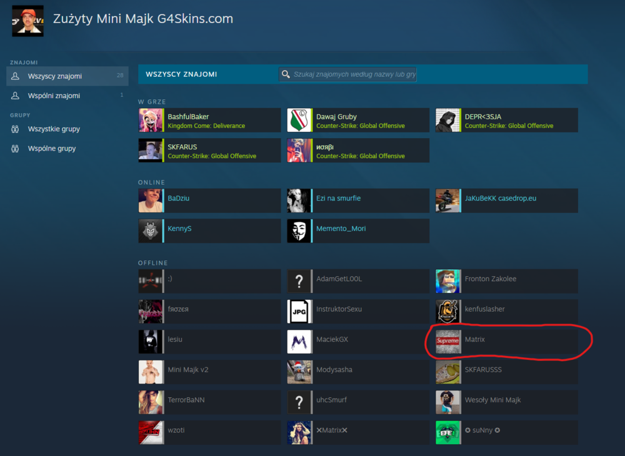Click the group icon beside Wszystkie grupy
This screenshot has height=456, width=625.
[x=15, y=129]
